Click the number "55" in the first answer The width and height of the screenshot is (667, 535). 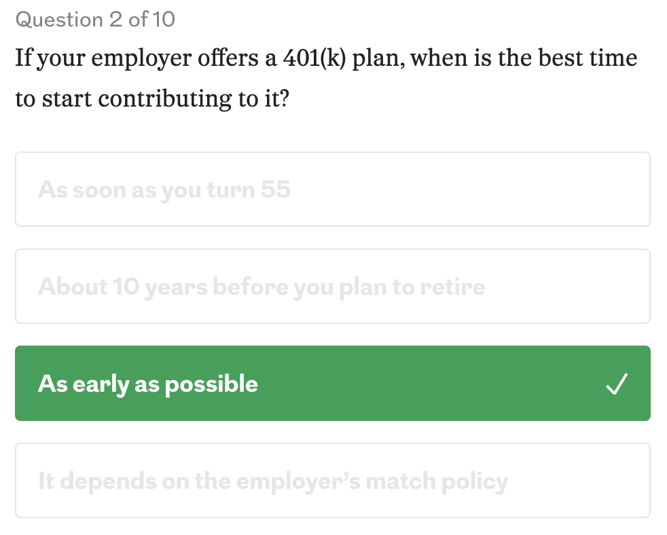point(275,189)
